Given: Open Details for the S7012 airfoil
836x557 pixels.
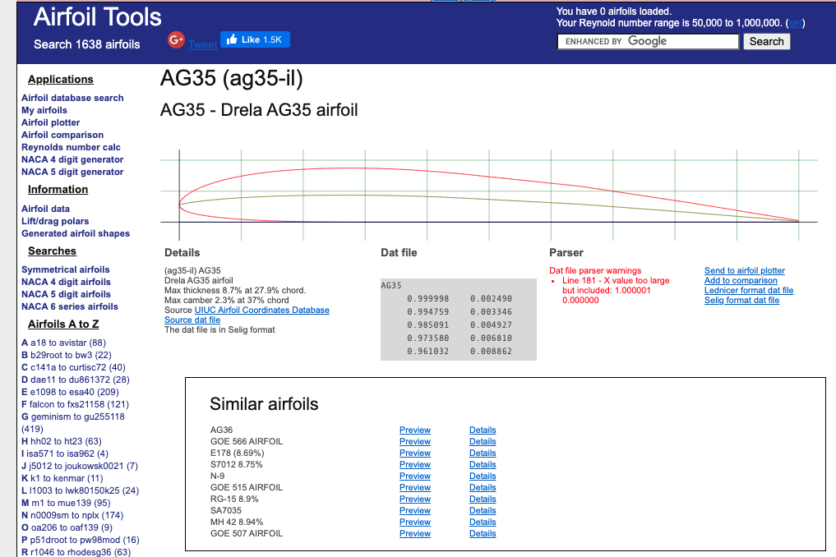Looking at the screenshot, I should coord(483,464).
